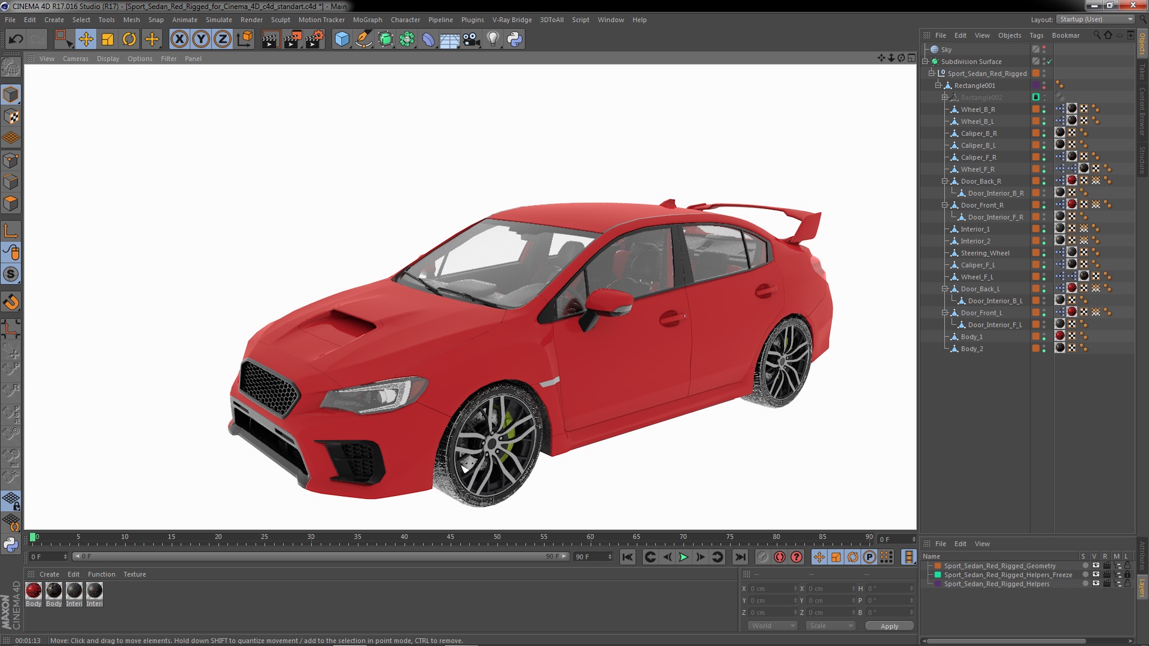Click the orange layer swatch of Caliper_B_R
The width and height of the screenshot is (1149, 646).
pos(1036,133)
